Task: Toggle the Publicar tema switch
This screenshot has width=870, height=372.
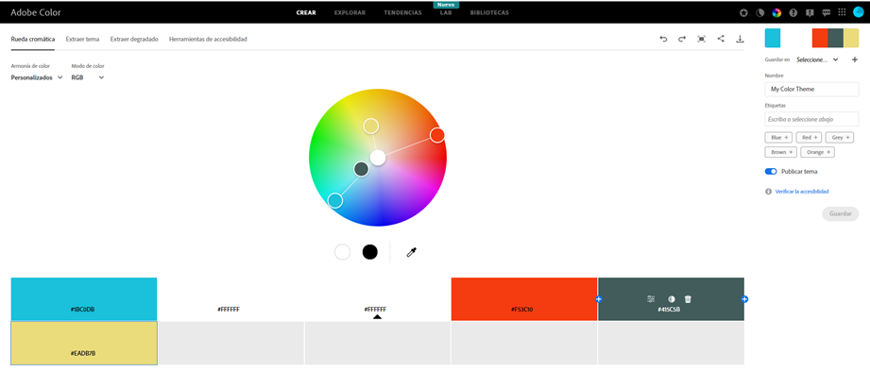Action: point(771,171)
